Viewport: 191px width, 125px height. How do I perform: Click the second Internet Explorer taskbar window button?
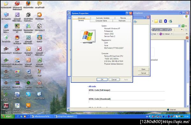[66, 116]
